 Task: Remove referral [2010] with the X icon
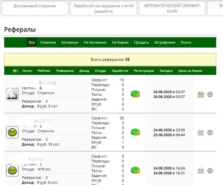[x=210, y=171]
